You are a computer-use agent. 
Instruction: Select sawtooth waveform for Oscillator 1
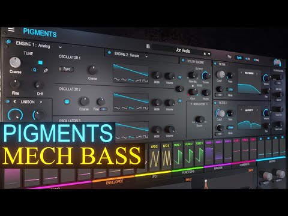131,80
